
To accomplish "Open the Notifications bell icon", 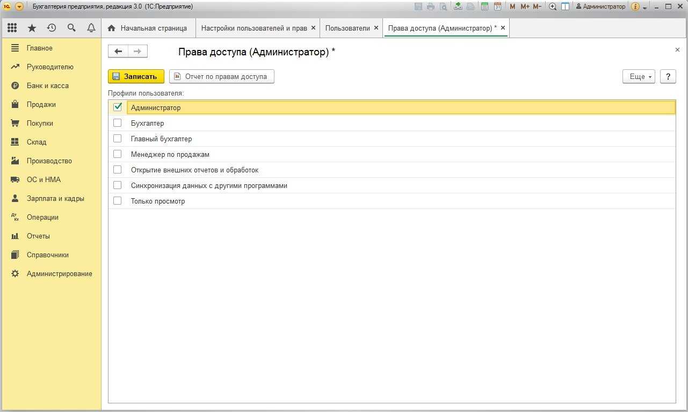I will tap(91, 28).
